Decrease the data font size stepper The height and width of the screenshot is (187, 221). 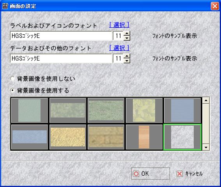[127, 61]
